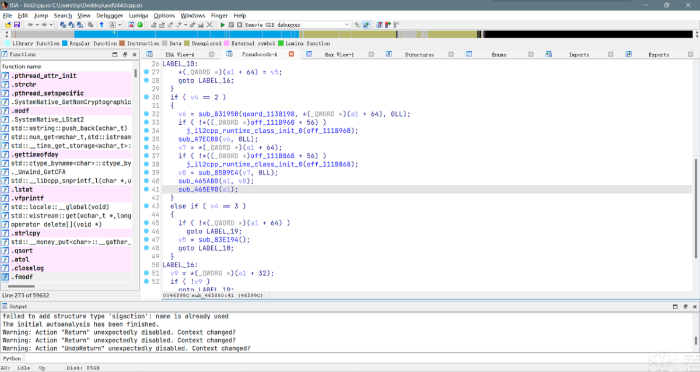Click the green circle toolbar icon

pyautogui.click(x=140, y=24)
